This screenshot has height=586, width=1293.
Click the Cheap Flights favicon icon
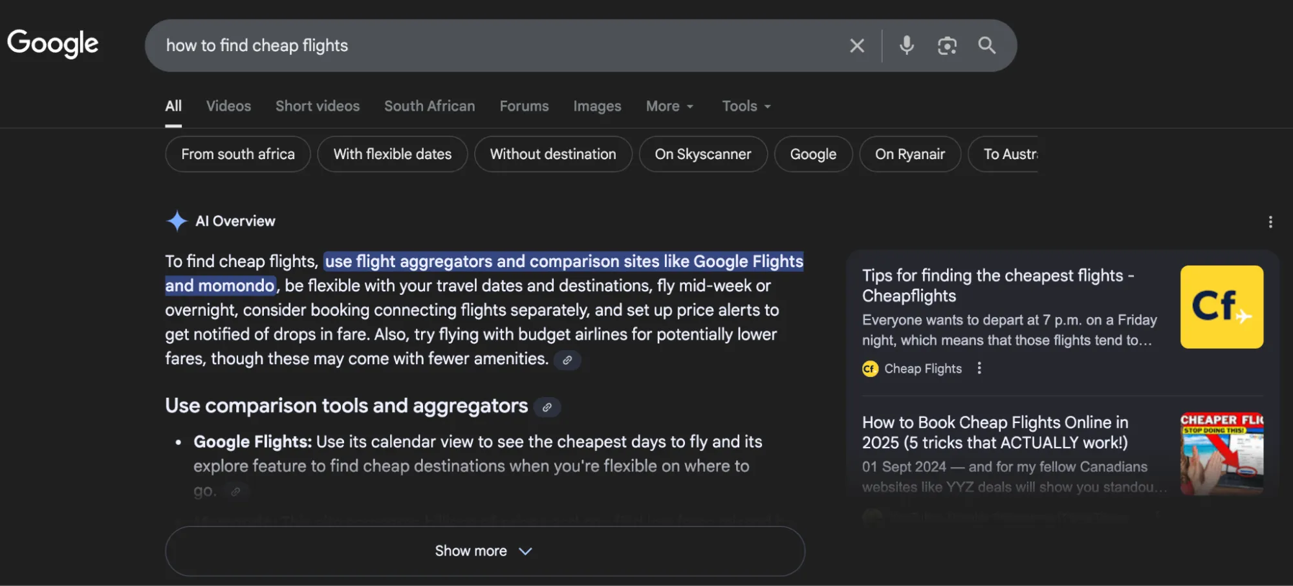[x=870, y=369]
